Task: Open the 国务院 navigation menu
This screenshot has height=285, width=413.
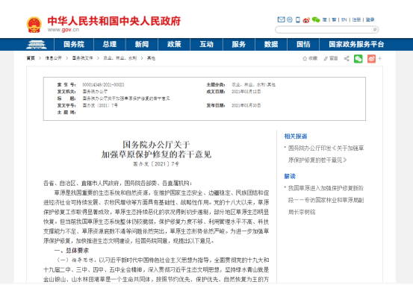Action: pyautogui.click(x=74, y=44)
